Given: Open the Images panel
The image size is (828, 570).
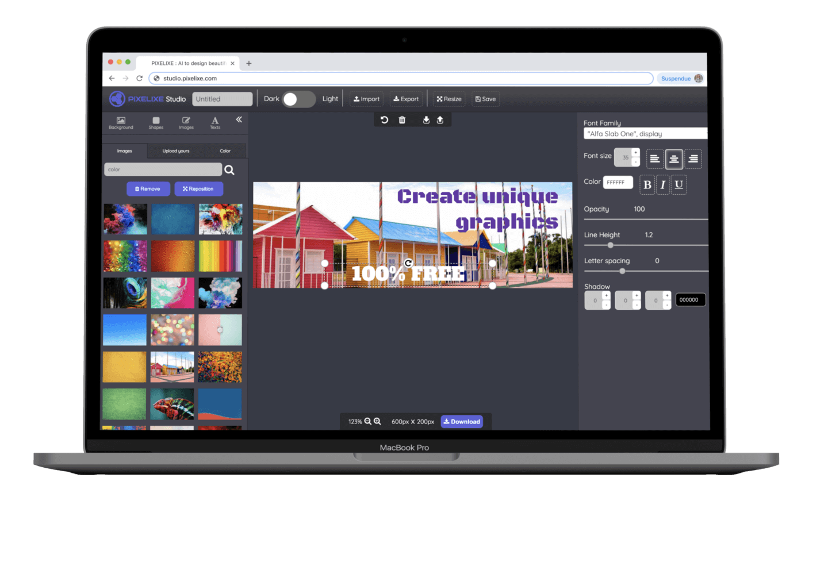Looking at the screenshot, I should [x=186, y=122].
